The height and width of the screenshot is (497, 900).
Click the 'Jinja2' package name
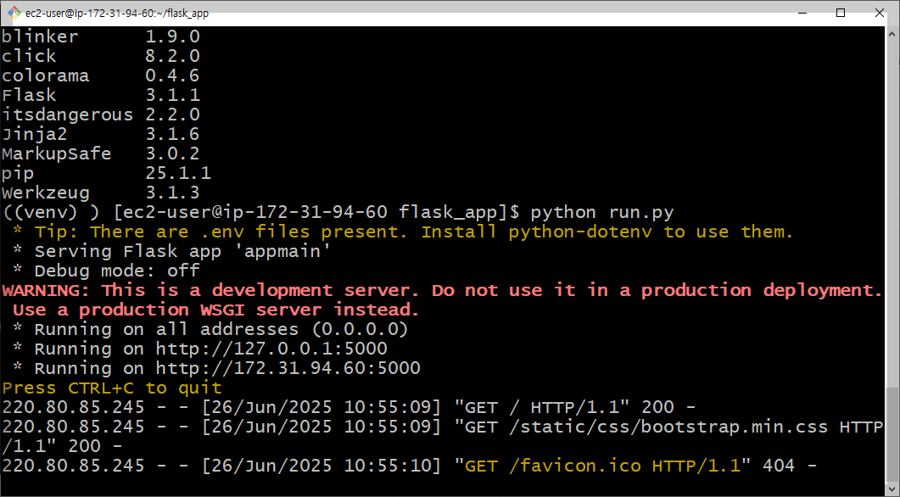(35, 134)
